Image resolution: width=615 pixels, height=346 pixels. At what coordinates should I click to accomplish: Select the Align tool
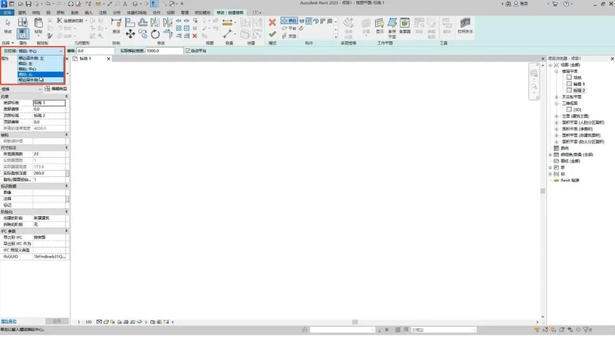point(130,23)
